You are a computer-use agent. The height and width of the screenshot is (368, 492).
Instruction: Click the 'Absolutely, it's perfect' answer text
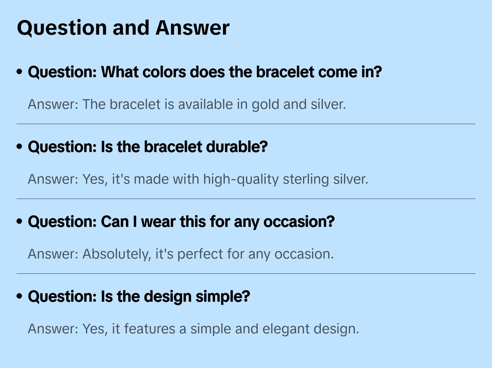tap(181, 254)
